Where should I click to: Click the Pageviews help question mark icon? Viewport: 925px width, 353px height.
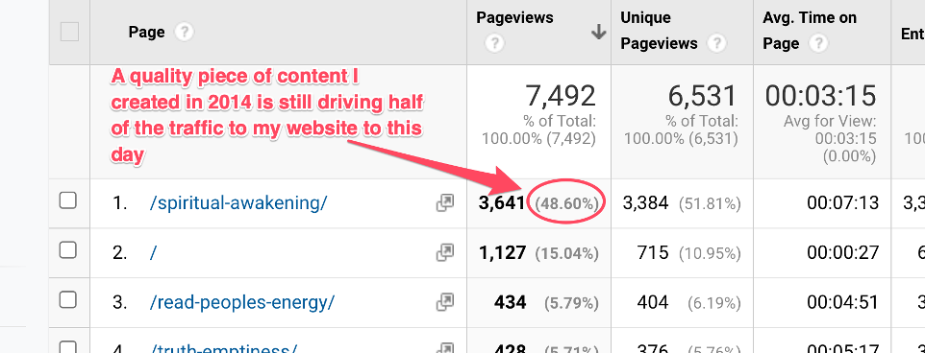pos(495,43)
